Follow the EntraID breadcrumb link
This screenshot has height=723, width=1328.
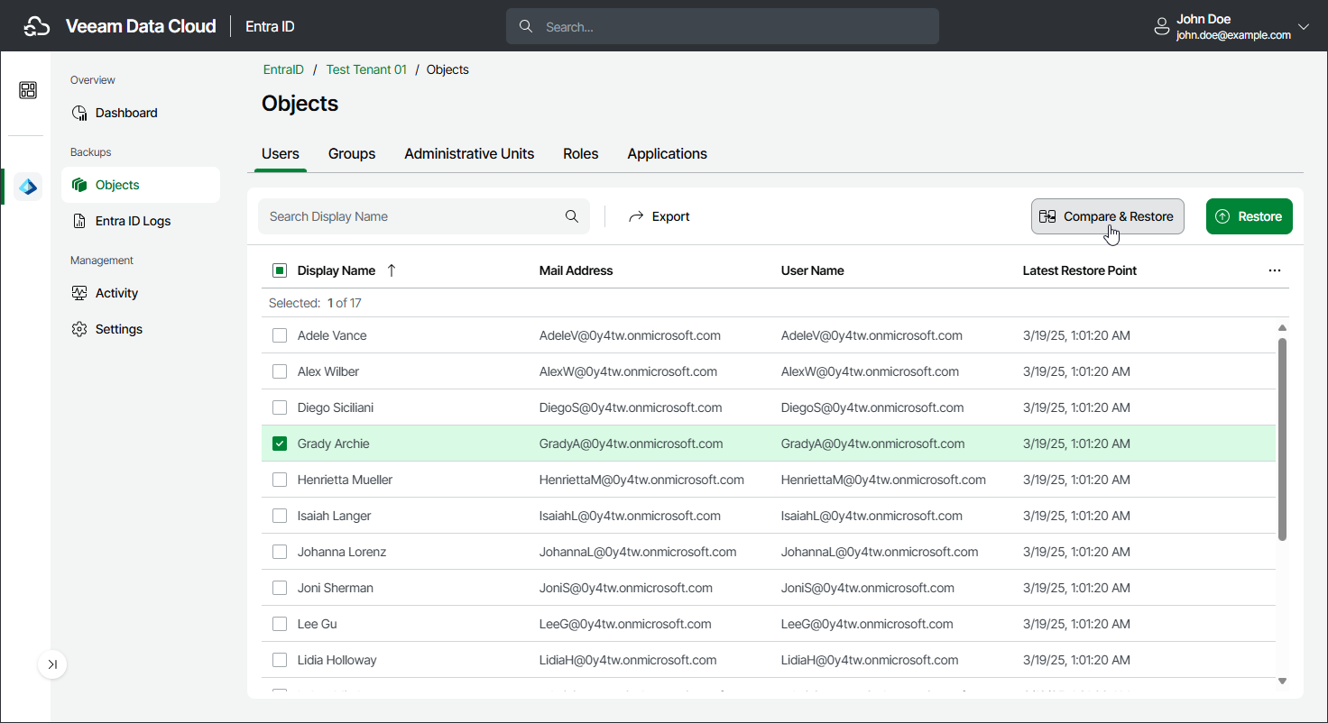pyautogui.click(x=283, y=69)
